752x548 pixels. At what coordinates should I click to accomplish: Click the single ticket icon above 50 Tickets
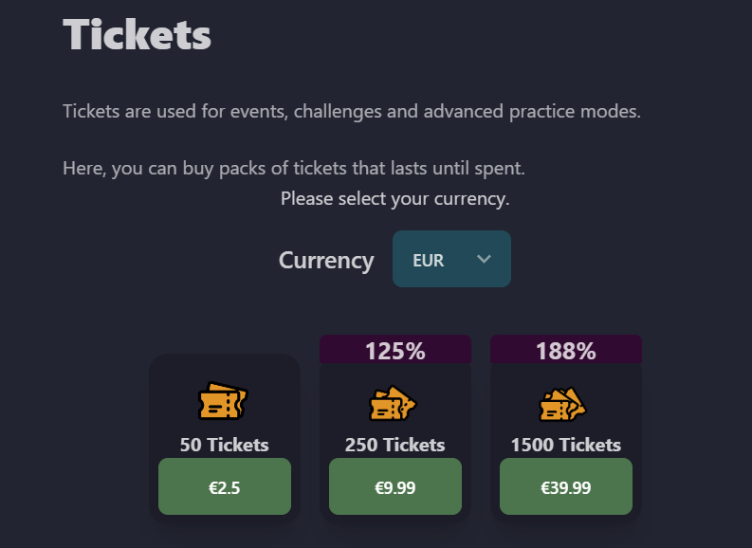click(x=223, y=401)
